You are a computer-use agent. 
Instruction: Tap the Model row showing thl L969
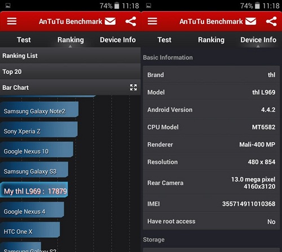pyautogui.click(x=211, y=92)
